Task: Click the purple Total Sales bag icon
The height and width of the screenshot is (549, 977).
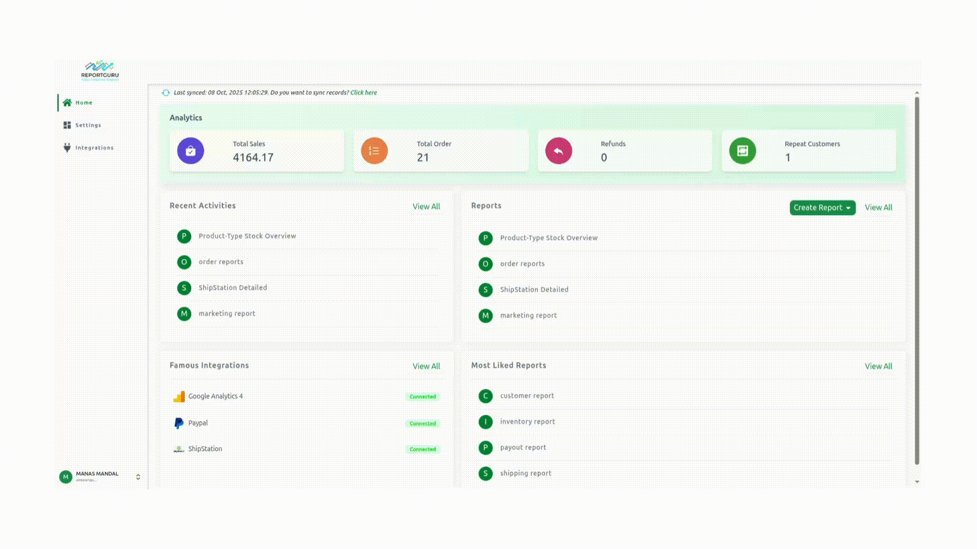Action: 190,151
